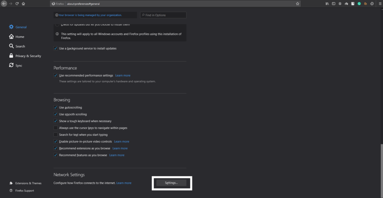Click the orange cookie extension icon
Image resolution: width=383 pixels, height=198 pixels.
[365, 4]
